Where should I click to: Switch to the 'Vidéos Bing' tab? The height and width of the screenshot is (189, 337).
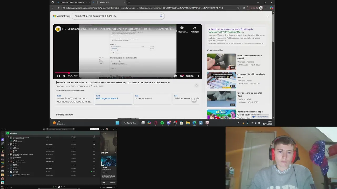coord(109,2)
